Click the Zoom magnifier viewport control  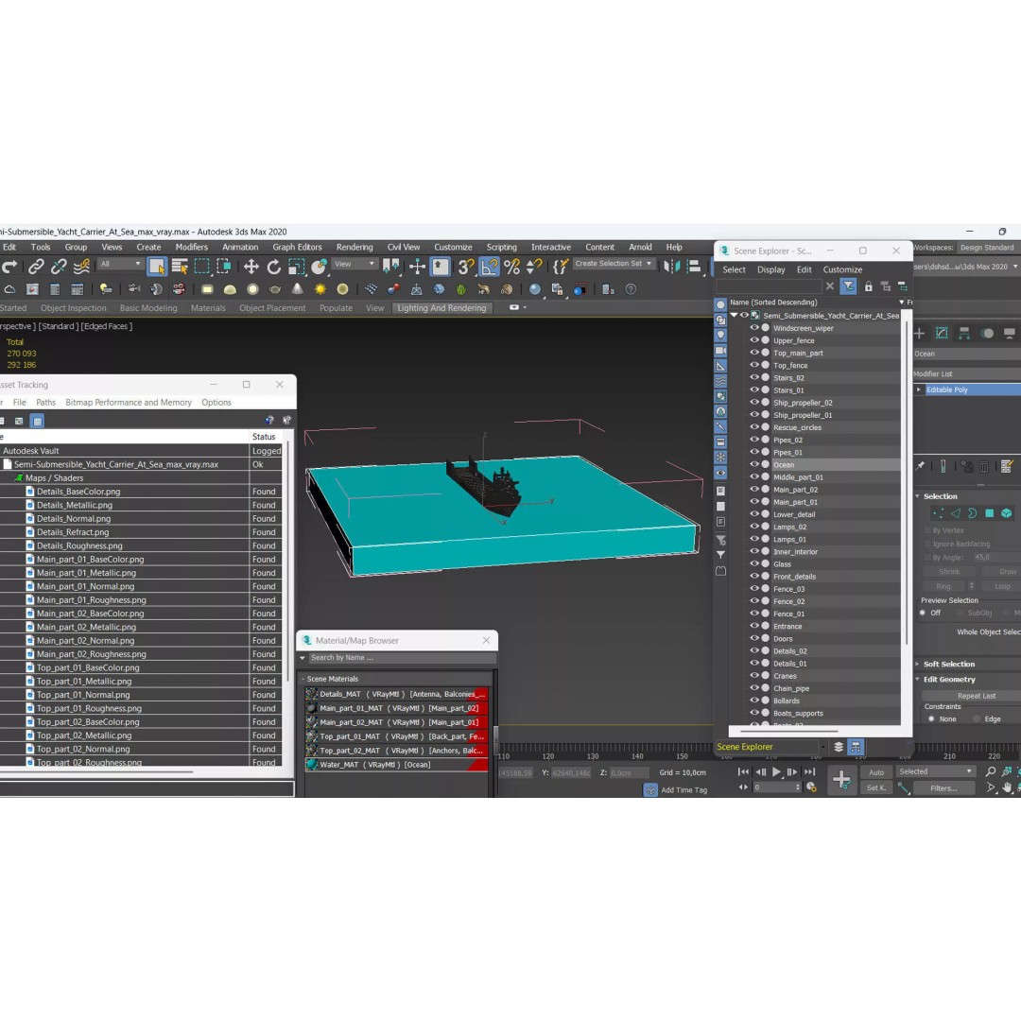tap(991, 771)
